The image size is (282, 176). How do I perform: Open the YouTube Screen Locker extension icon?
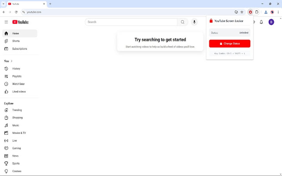click(x=250, y=12)
